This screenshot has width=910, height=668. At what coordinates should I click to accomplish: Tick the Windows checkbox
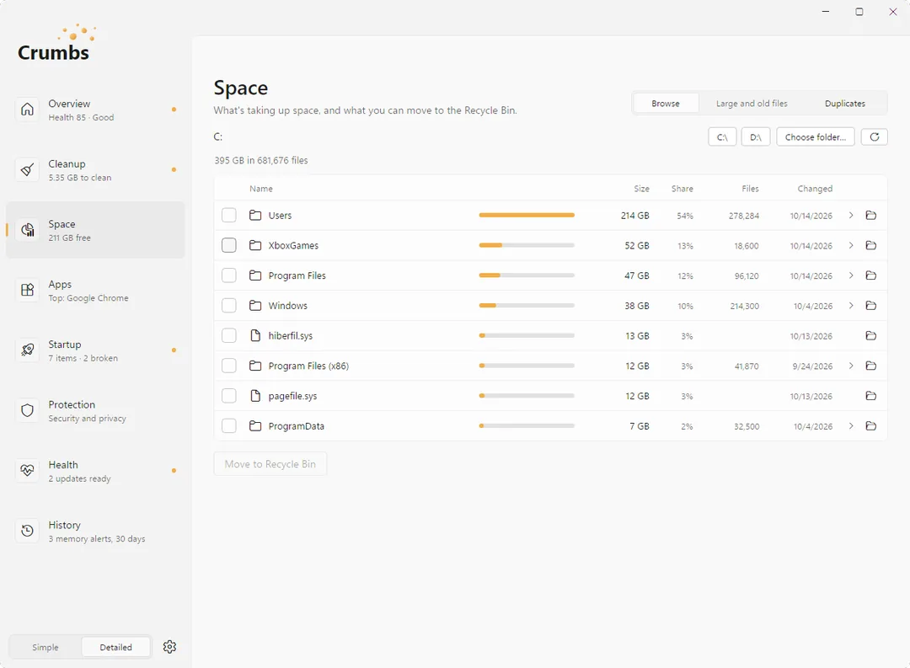coord(229,306)
